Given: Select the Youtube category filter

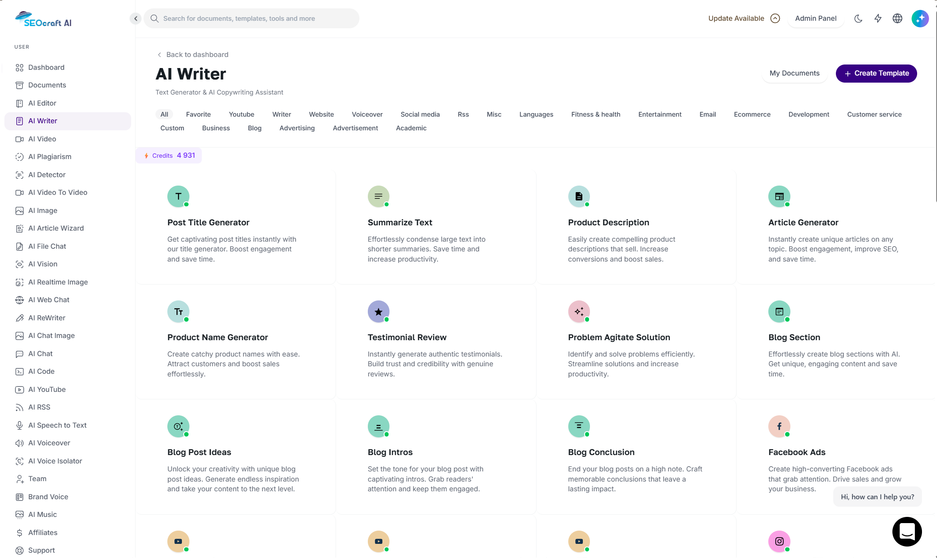Looking at the screenshot, I should 241,114.
